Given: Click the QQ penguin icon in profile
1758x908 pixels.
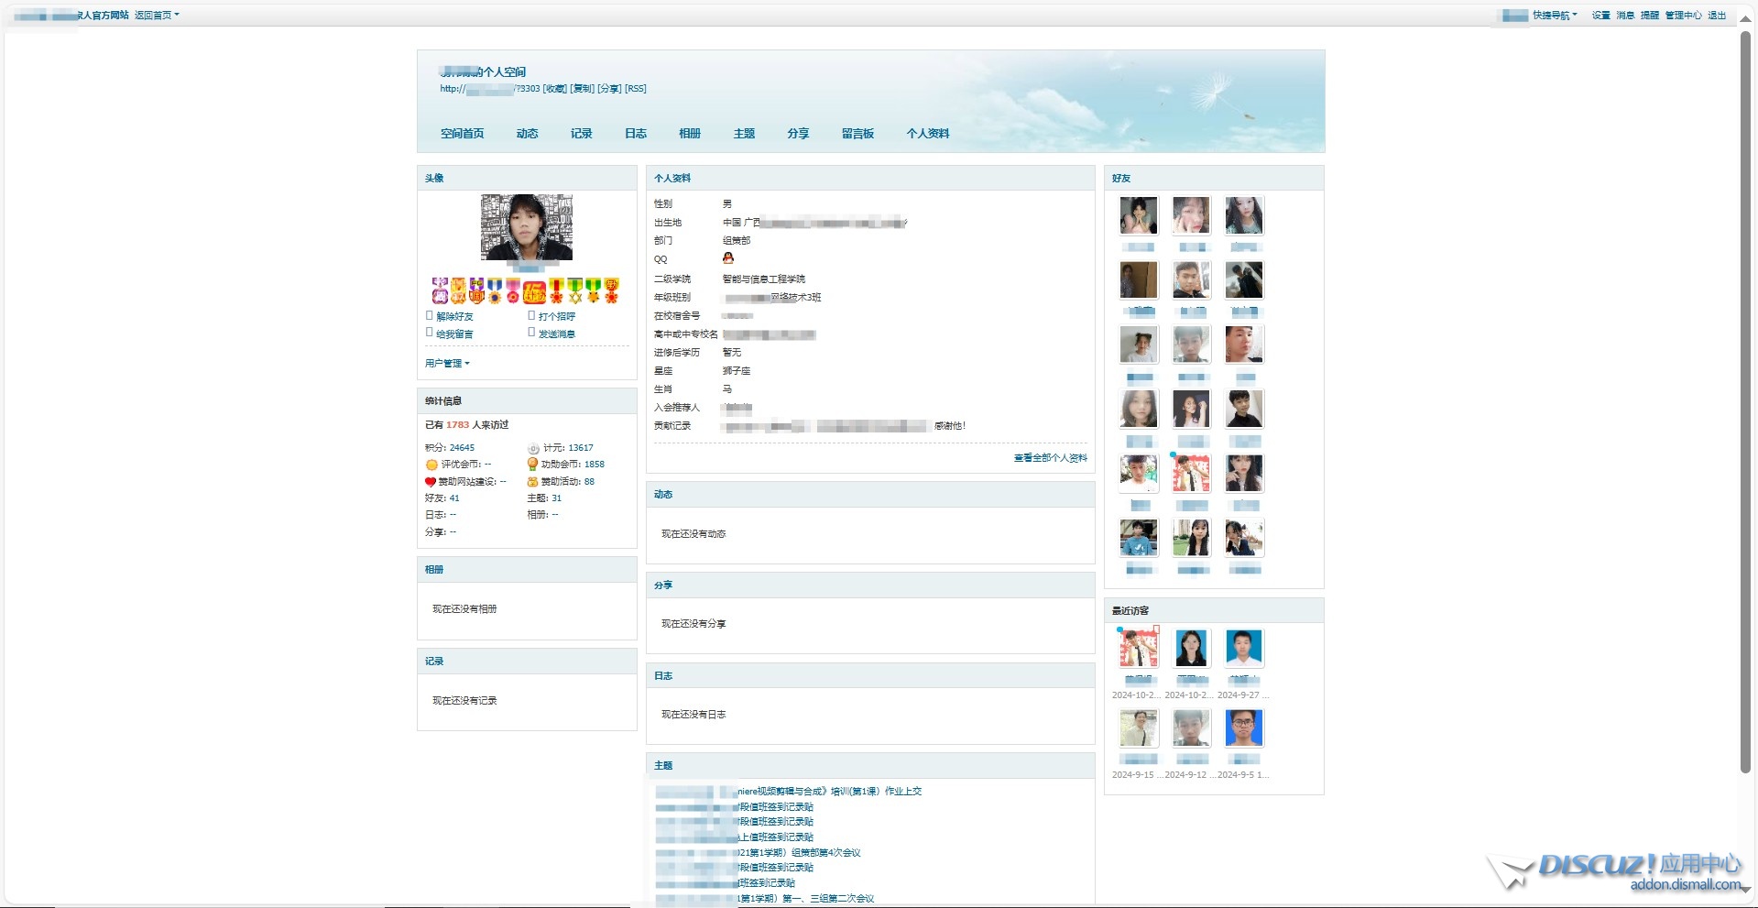Looking at the screenshot, I should (728, 258).
